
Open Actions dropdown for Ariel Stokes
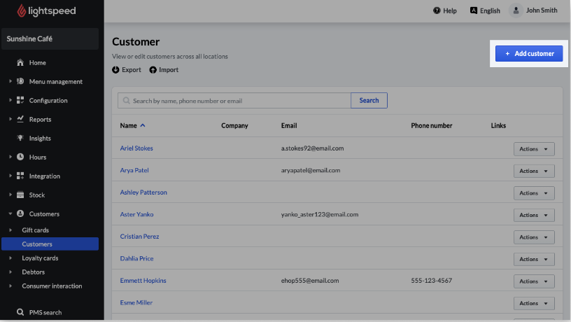click(x=534, y=148)
